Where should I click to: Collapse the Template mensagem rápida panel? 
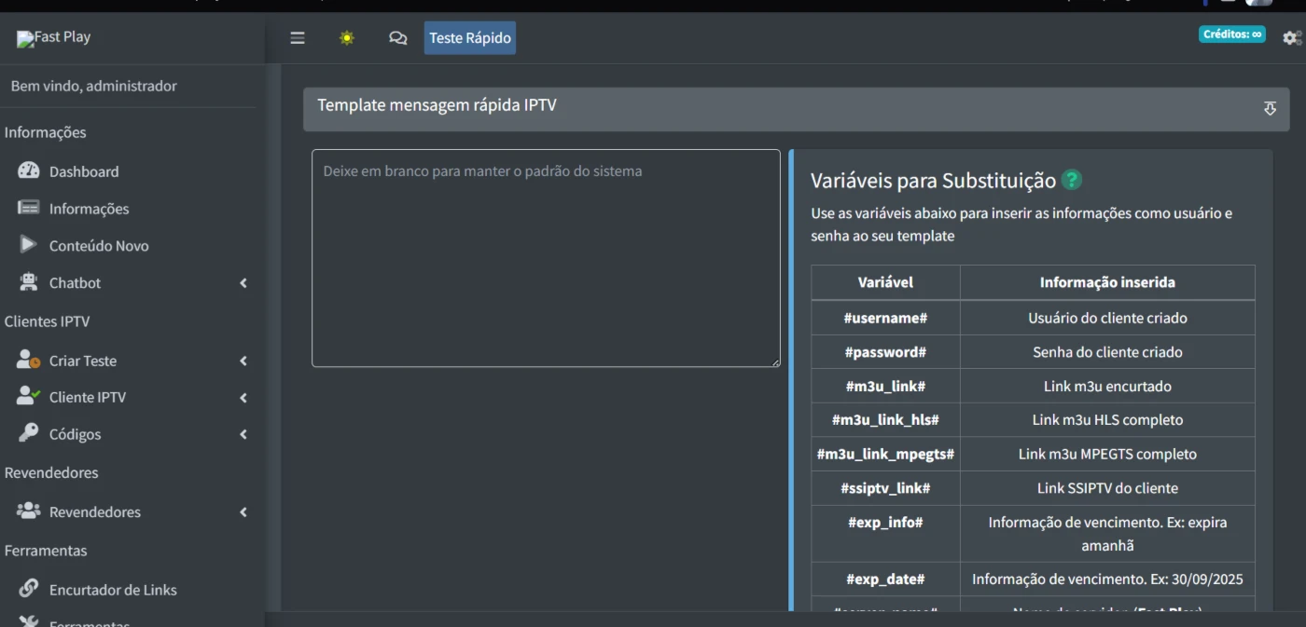click(x=1270, y=109)
